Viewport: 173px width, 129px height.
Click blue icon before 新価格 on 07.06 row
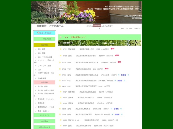119,75
